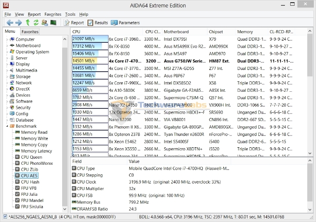Expand the Server tree node
The image size is (316, 222).
coord(7,58)
